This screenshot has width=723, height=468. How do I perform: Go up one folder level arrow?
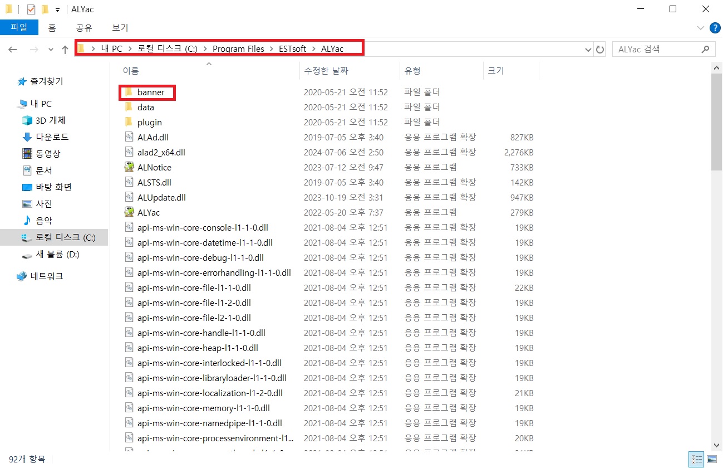click(x=65, y=50)
